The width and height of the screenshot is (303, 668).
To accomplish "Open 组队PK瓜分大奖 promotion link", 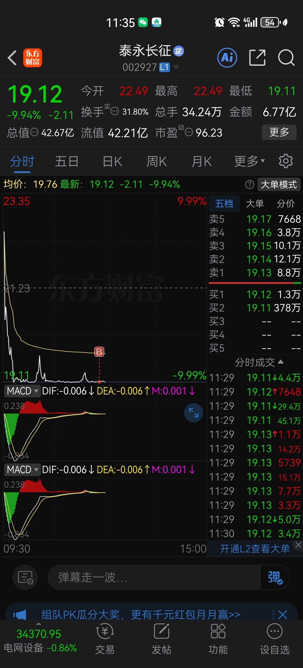I will tap(141, 615).
